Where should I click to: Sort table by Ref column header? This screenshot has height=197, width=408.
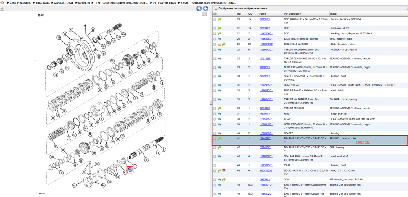click(239, 14)
